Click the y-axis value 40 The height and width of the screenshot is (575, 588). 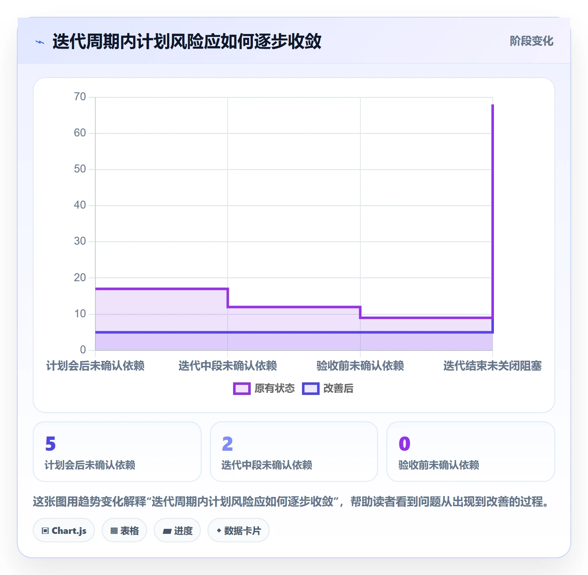click(x=80, y=205)
